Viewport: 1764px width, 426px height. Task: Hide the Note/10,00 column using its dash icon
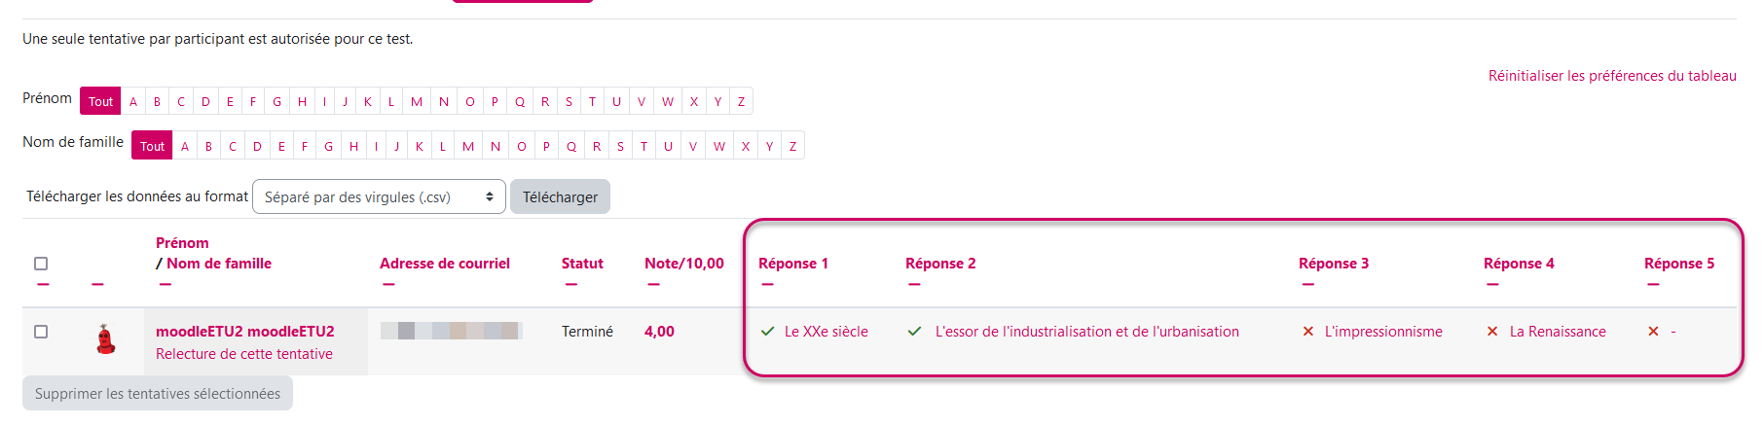[653, 285]
